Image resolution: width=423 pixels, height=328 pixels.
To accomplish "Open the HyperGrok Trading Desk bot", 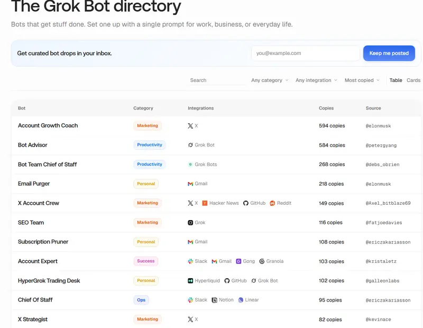I will 49,280.
